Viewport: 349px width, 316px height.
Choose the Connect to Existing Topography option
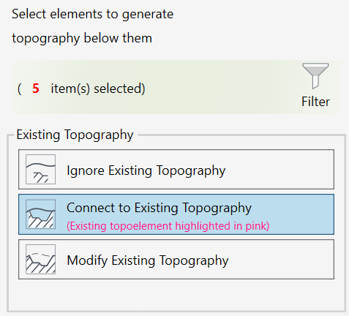176,214
